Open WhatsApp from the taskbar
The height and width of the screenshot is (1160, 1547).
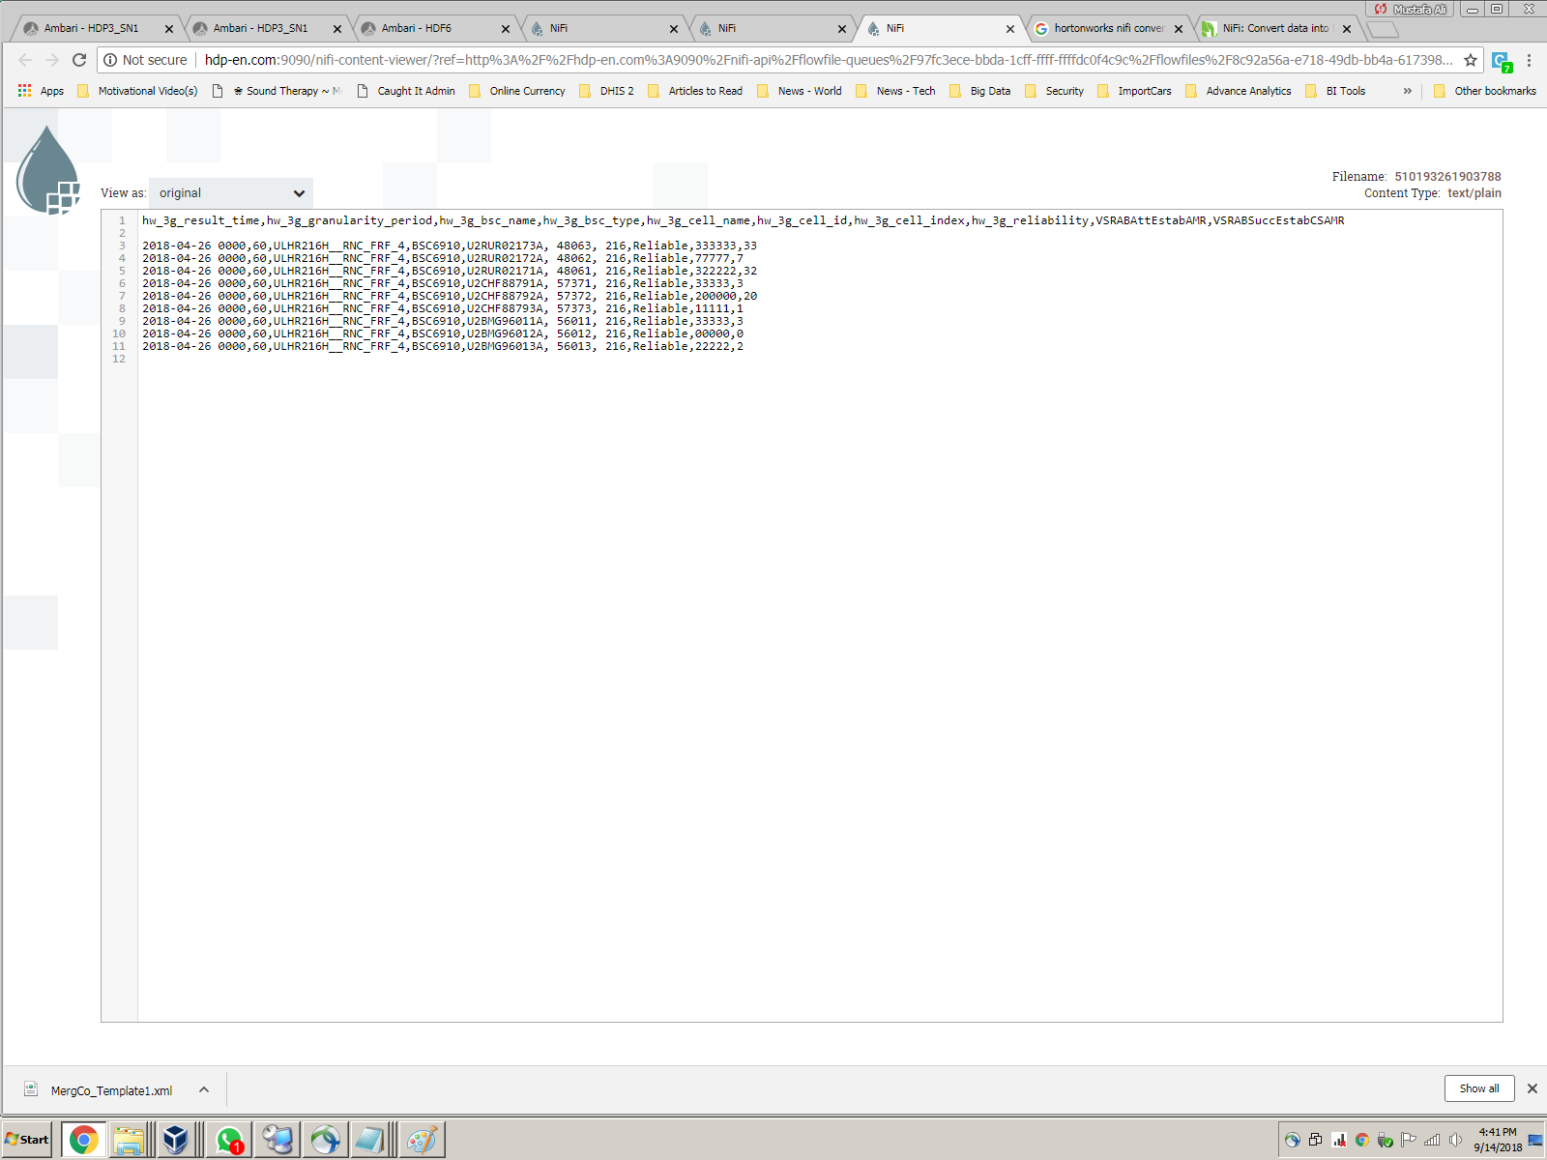(230, 1140)
